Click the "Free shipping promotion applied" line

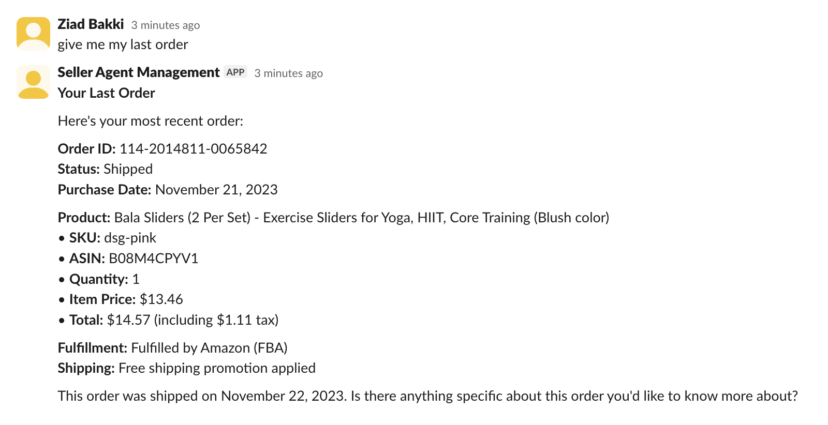pyautogui.click(x=217, y=368)
